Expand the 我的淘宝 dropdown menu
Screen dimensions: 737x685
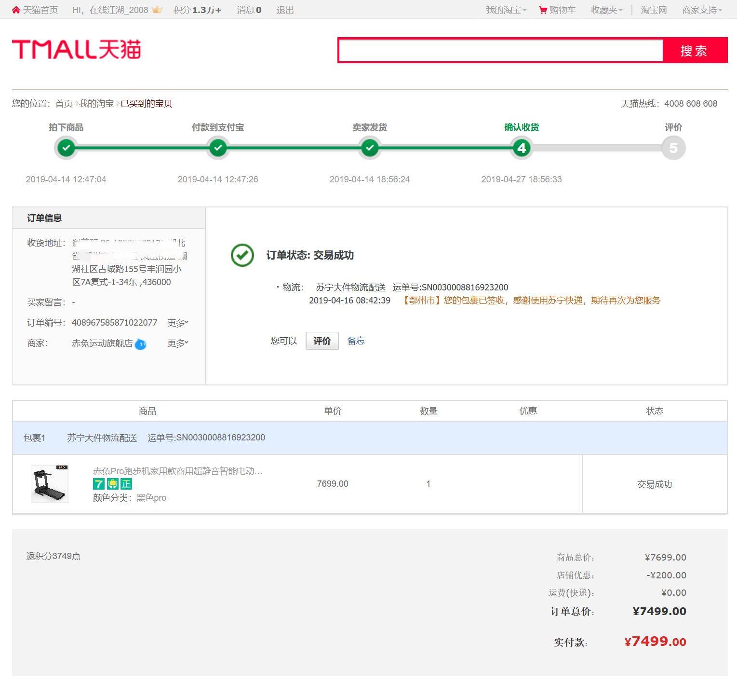(506, 10)
